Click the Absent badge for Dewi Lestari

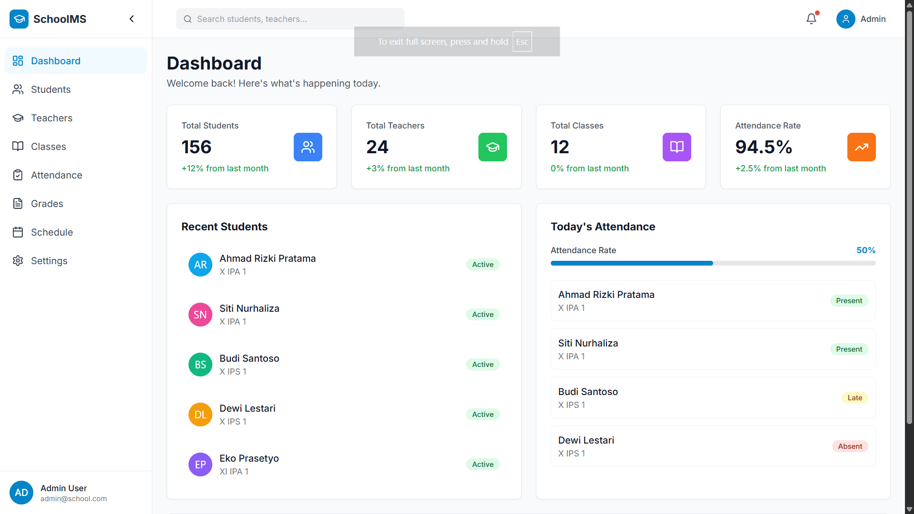[x=850, y=446]
